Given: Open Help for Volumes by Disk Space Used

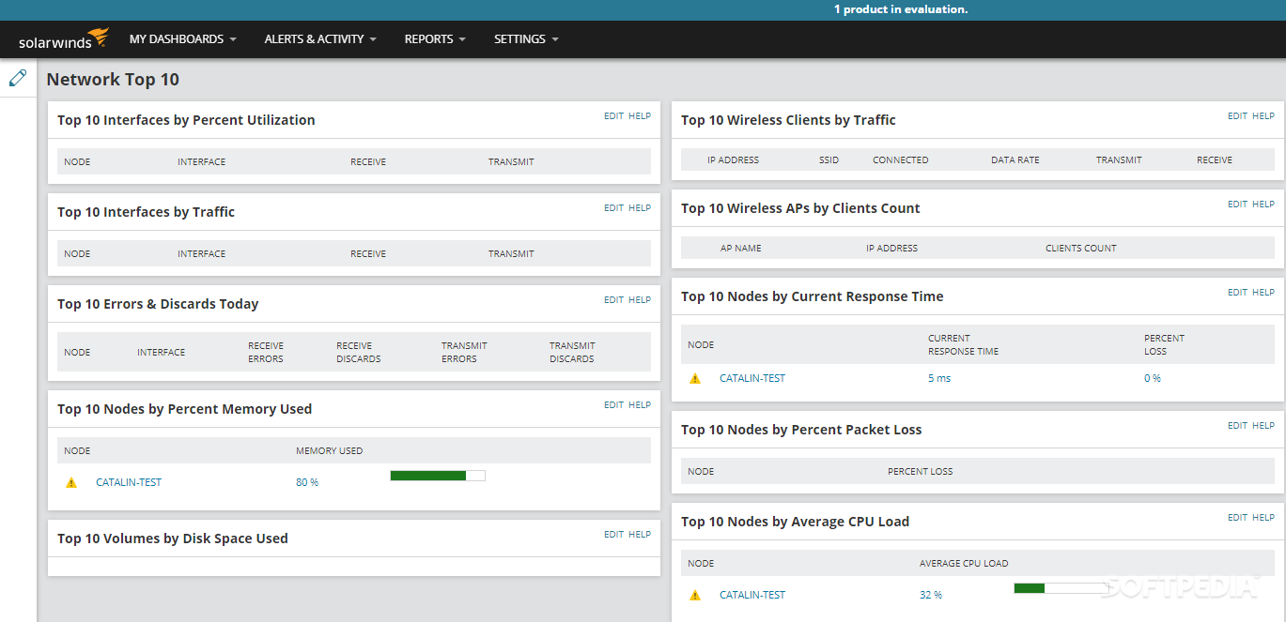Looking at the screenshot, I should (640, 535).
